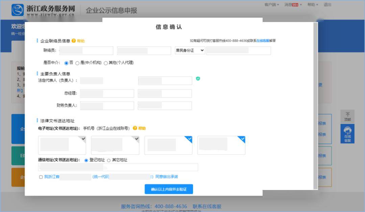Expand the 帮助 top menu
The width and height of the screenshot is (365, 212).
point(313,5)
